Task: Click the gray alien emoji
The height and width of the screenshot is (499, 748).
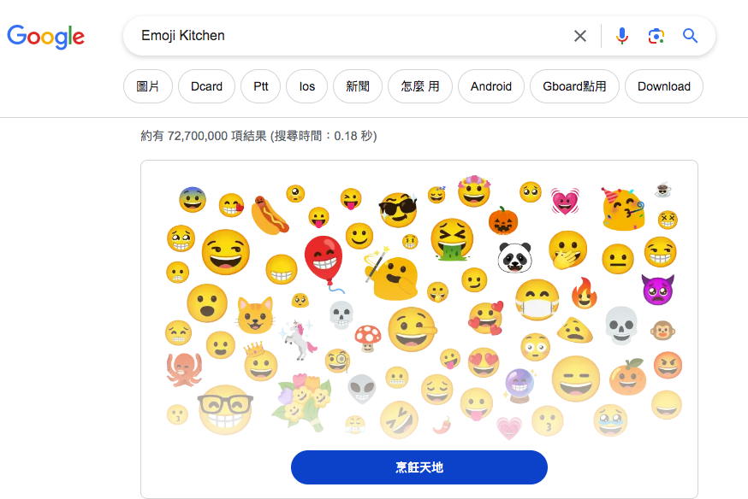Action: pyautogui.click(x=362, y=389)
